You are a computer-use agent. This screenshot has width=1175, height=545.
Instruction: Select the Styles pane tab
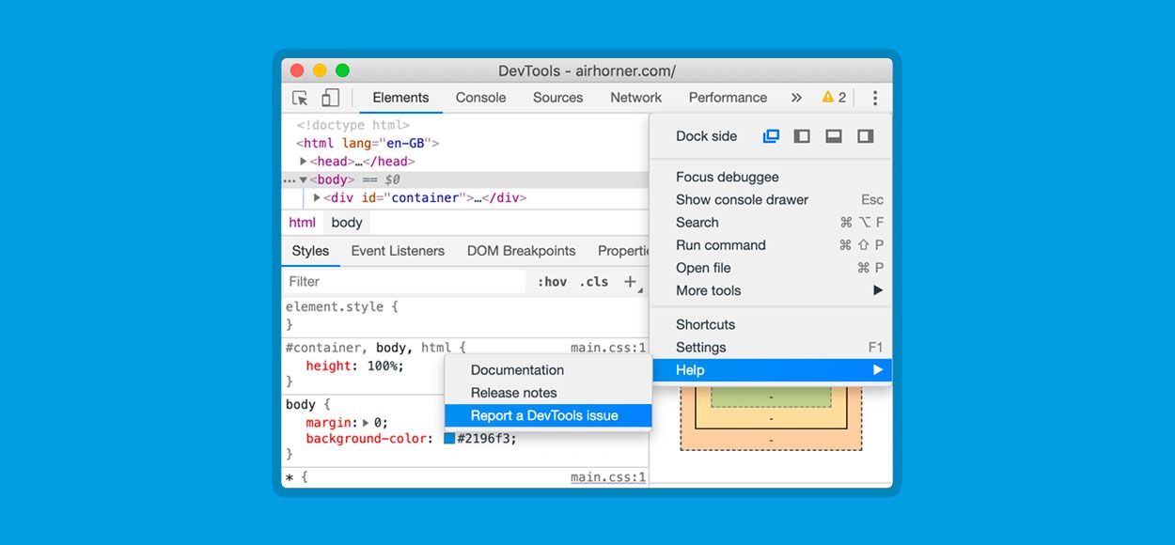coord(310,251)
